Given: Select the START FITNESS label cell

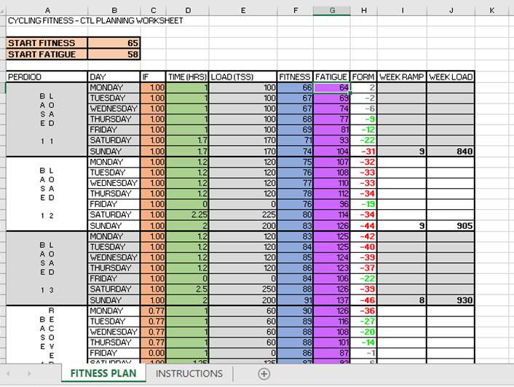Looking at the screenshot, I should click(47, 43).
